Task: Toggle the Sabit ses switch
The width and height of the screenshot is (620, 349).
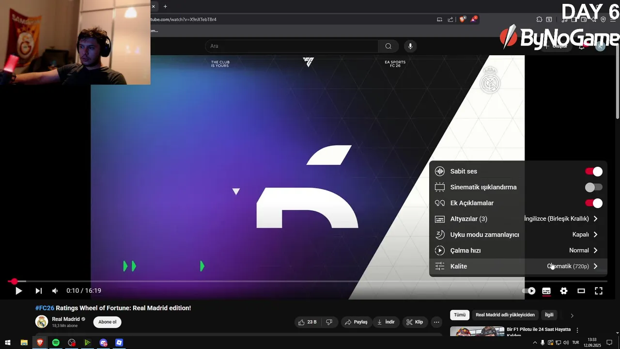Action: tap(594, 172)
